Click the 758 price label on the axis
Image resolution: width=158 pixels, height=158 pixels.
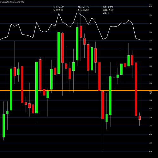coord(150,32)
